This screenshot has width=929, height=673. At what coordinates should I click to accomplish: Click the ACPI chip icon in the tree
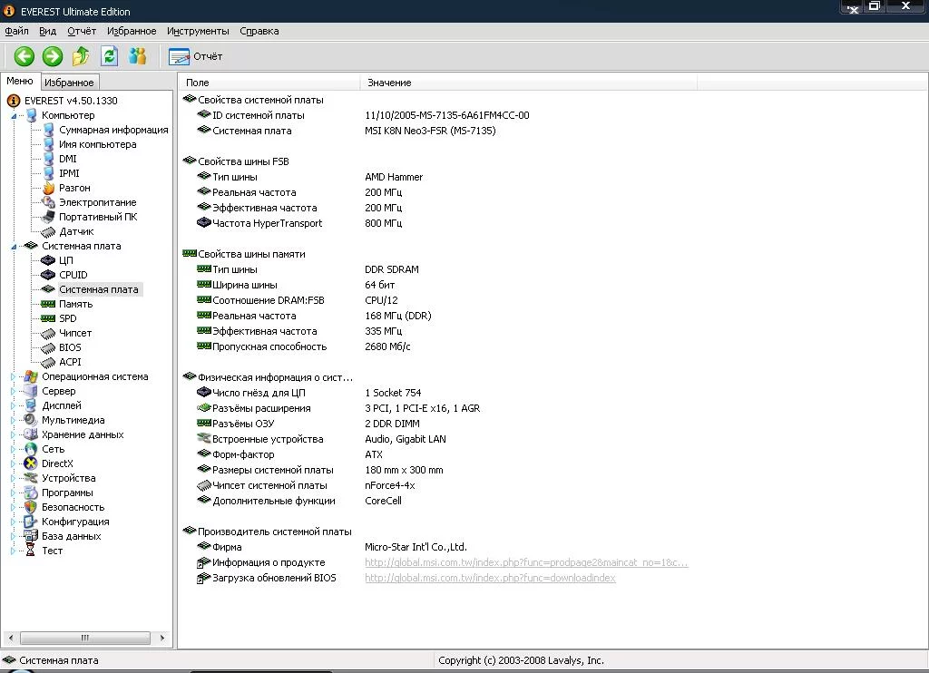click(48, 363)
